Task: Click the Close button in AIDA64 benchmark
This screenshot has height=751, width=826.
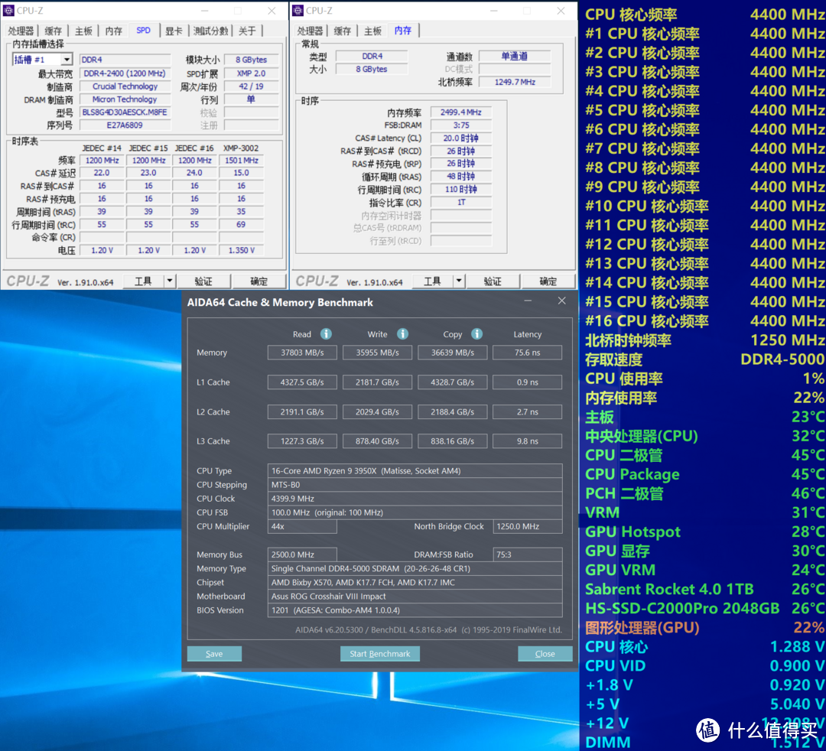Action: click(545, 654)
